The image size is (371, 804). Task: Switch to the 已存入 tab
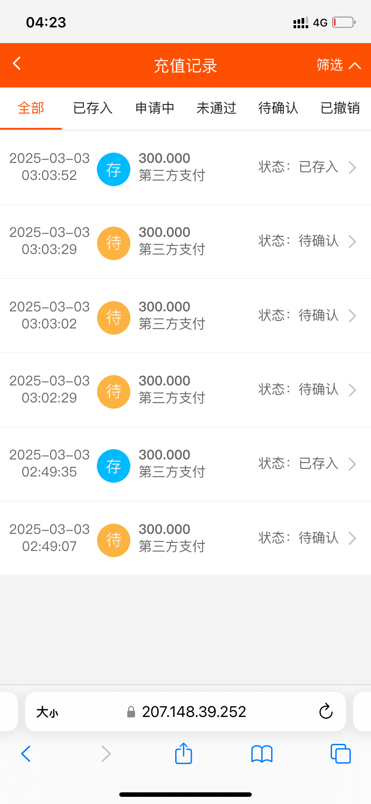tap(93, 108)
